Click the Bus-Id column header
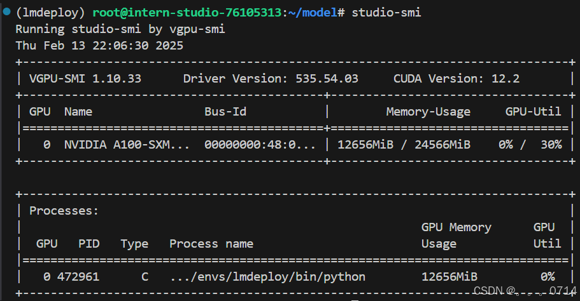580x301 pixels. (225, 112)
